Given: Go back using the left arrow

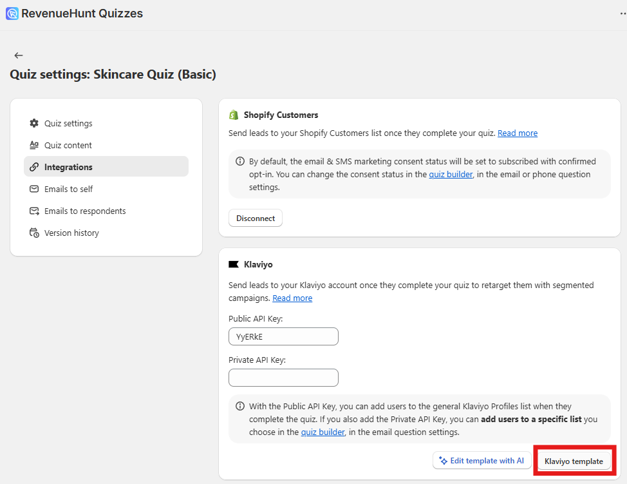Looking at the screenshot, I should pos(19,55).
